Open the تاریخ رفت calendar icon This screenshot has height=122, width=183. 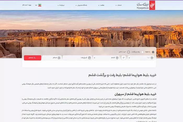(89, 58)
